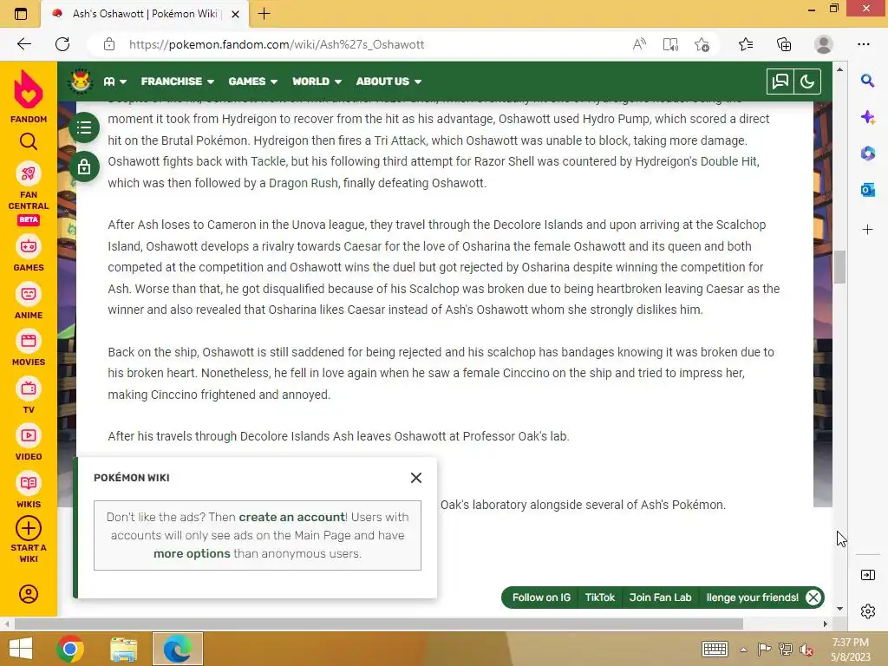The image size is (888, 666).
Task: Click the vertical scrollbar thumb
Action: pyautogui.click(x=839, y=267)
